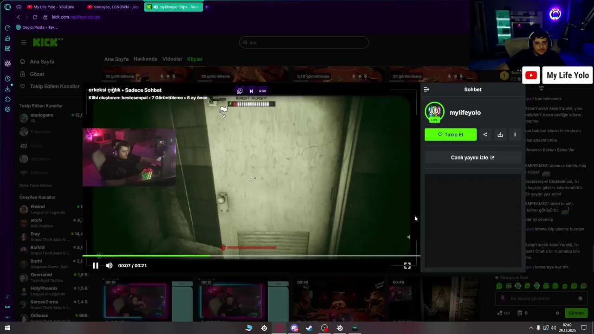Viewport: 594px width, 334px height.
Task: Pop out video with picture-in-picture icon
Action: coord(239,91)
